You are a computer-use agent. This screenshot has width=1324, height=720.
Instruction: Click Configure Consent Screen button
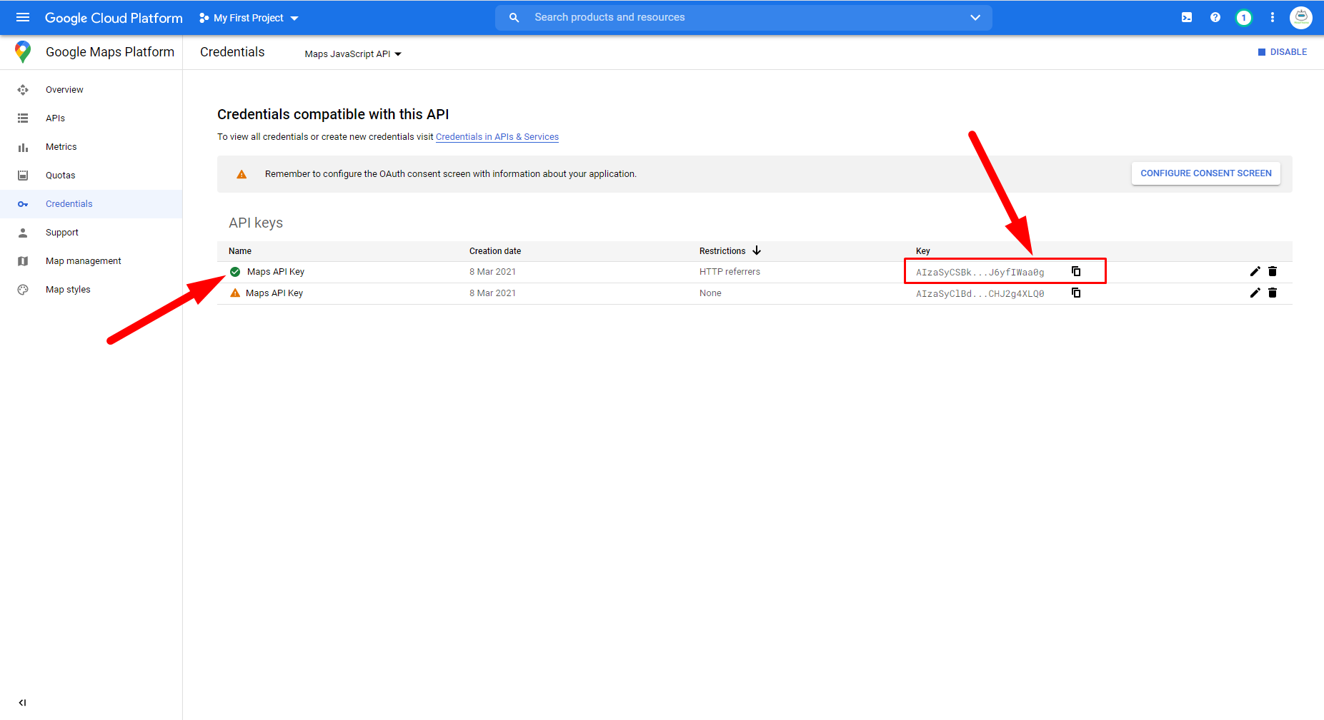tap(1206, 173)
